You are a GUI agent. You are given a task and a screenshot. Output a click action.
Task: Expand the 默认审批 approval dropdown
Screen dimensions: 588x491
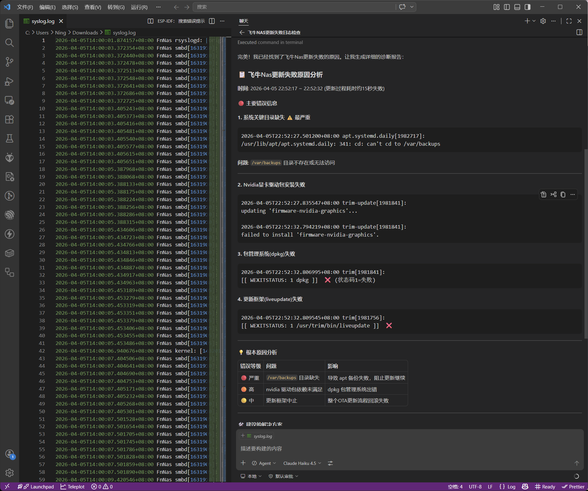point(284,476)
